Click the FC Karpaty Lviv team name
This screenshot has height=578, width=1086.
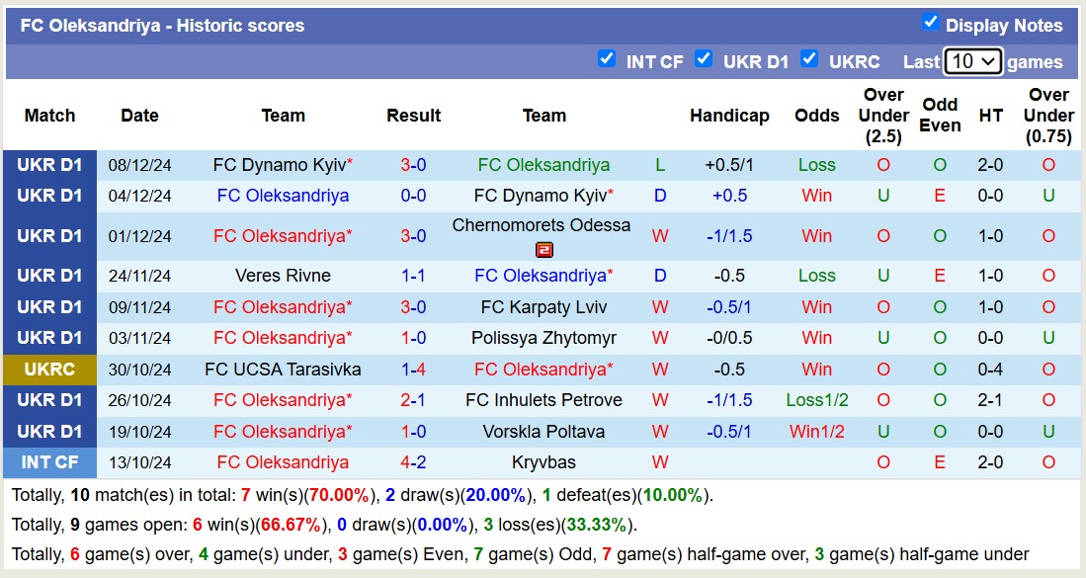click(x=543, y=307)
